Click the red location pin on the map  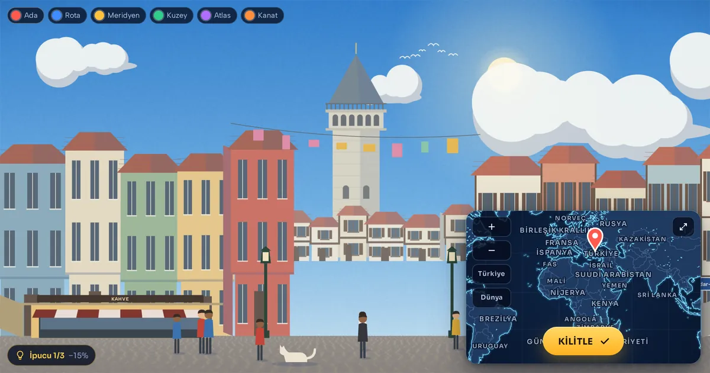click(595, 239)
